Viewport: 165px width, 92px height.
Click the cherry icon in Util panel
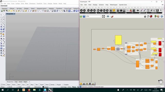coord(131,10)
